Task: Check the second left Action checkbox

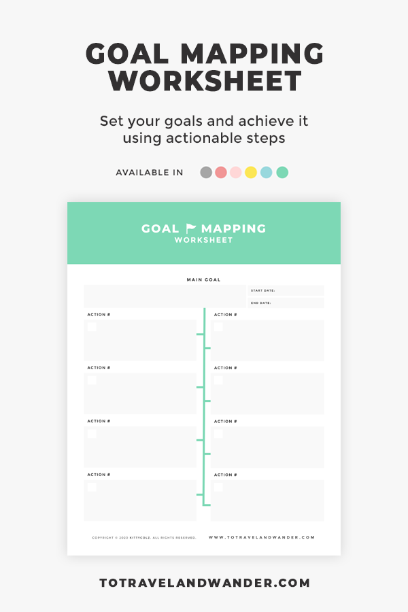Action: coord(92,380)
